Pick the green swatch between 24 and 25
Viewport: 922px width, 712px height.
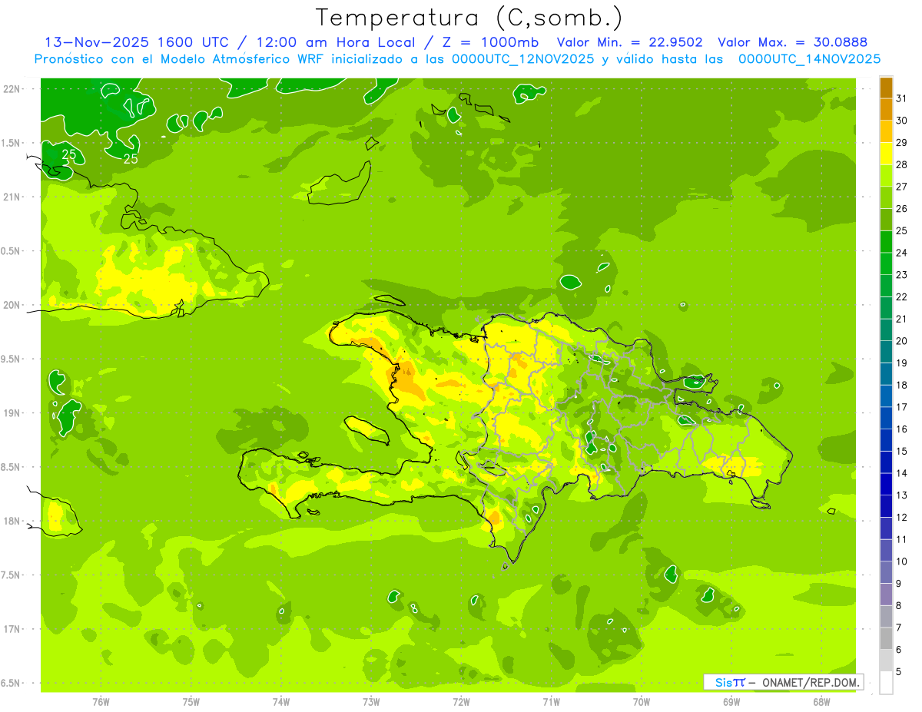[886, 242]
